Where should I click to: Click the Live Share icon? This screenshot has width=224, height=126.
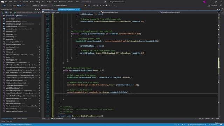click(x=209, y=6)
